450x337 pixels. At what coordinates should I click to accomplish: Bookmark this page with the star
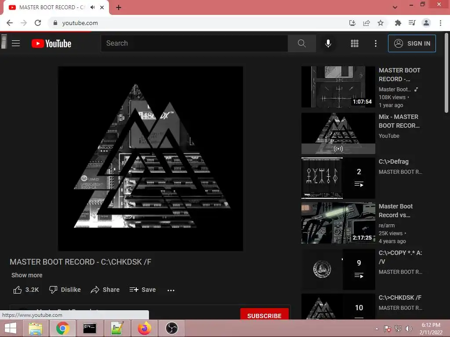381,23
